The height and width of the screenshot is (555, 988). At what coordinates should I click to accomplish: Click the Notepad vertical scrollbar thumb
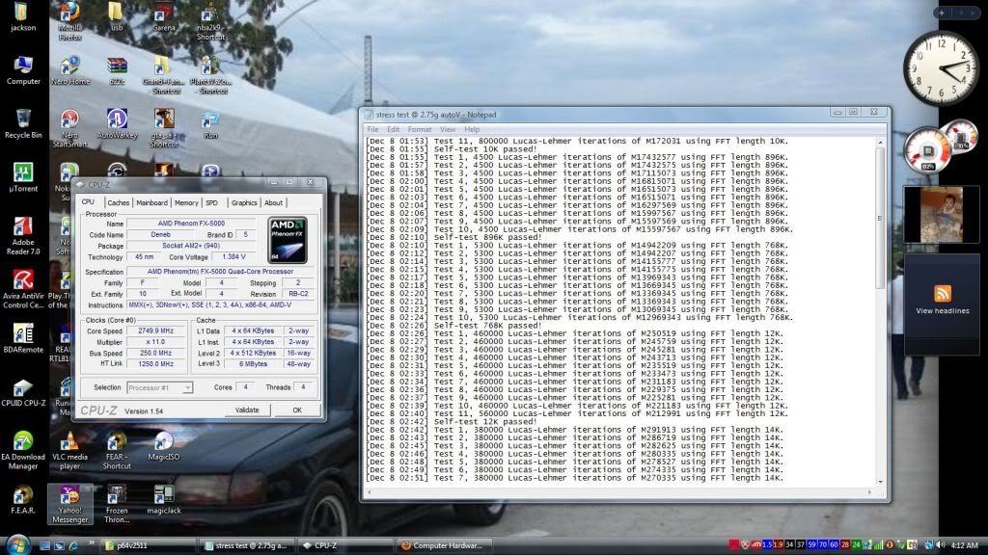click(x=880, y=219)
